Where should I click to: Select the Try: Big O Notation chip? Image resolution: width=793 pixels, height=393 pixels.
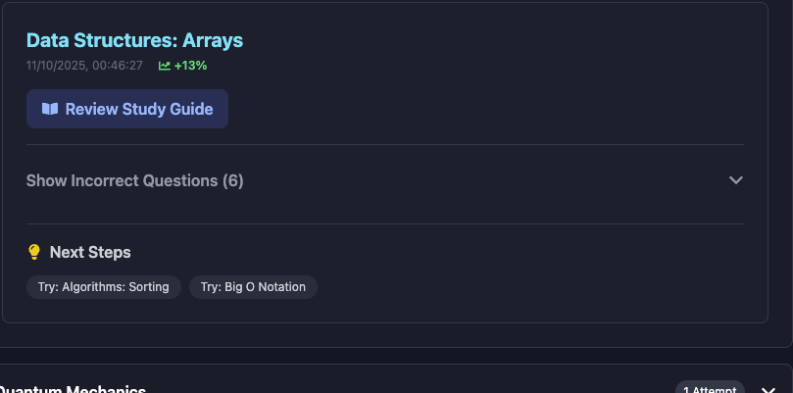point(253,287)
